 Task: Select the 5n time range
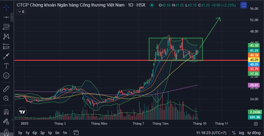pos(57,133)
